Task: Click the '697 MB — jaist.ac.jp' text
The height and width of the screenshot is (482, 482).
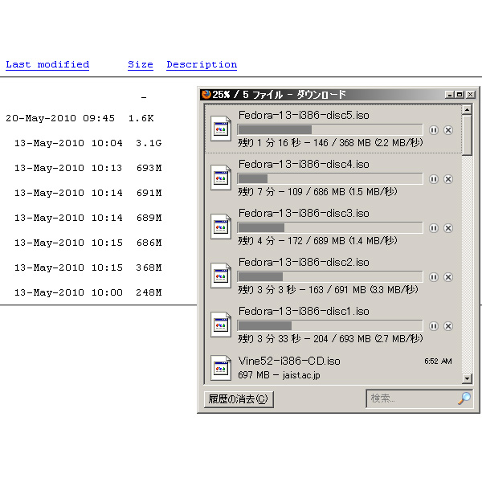Action: (279, 375)
